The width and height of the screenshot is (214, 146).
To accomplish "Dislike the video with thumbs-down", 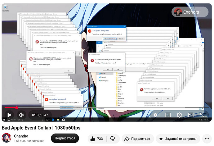I will [x=113, y=139].
